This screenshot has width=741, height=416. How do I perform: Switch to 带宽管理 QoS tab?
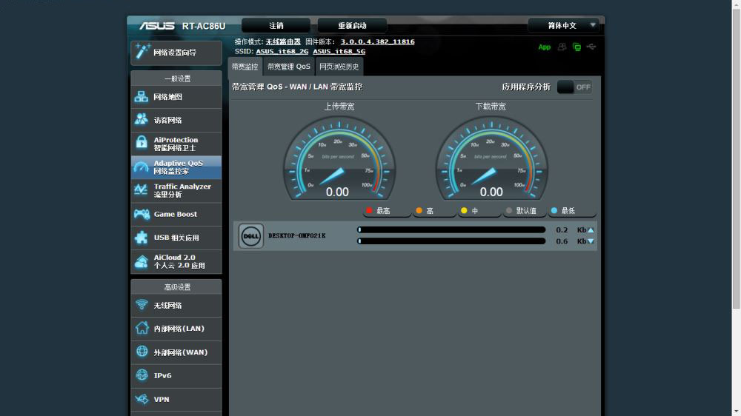click(x=289, y=67)
